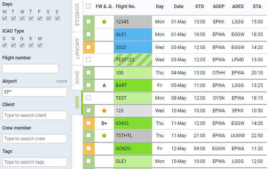Click the Crew member search field

(x=34, y=139)
